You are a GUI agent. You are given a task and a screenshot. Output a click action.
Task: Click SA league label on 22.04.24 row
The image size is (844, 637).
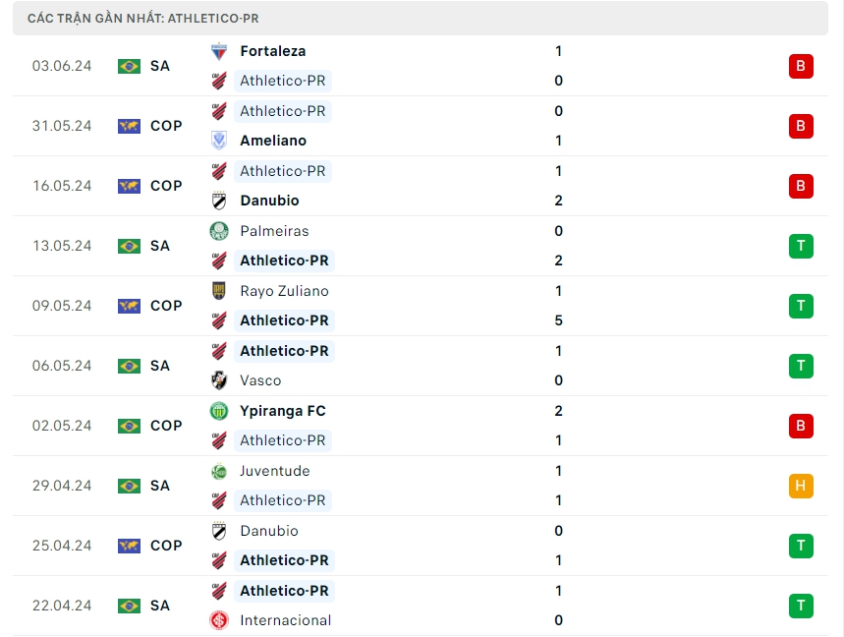pos(160,606)
